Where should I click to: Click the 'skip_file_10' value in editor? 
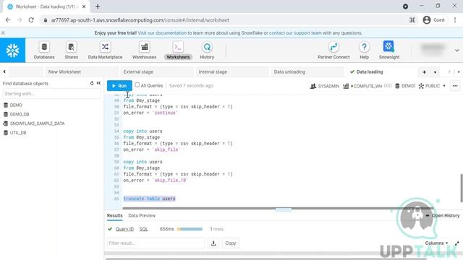(170, 180)
